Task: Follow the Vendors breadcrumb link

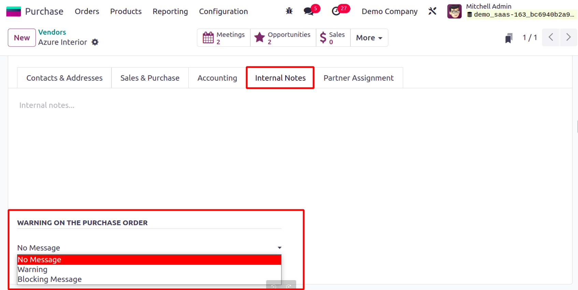Action: pyautogui.click(x=52, y=32)
